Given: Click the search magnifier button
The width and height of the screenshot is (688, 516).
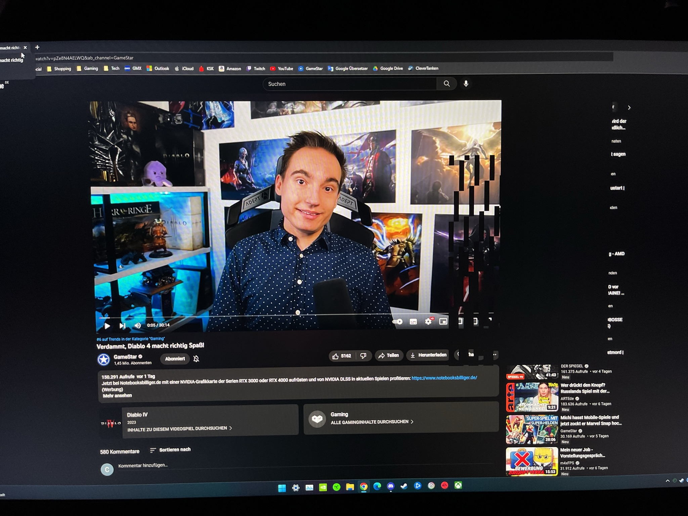Looking at the screenshot, I should click(446, 84).
